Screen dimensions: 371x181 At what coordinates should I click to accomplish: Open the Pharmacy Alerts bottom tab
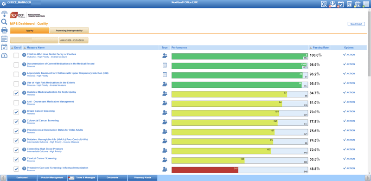click(142, 178)
